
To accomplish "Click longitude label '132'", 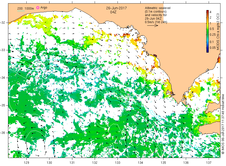I will coord(95,163).
